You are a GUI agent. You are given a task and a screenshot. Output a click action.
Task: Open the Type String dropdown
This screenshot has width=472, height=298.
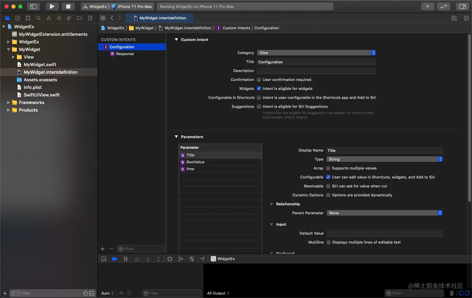pos(384,159)
